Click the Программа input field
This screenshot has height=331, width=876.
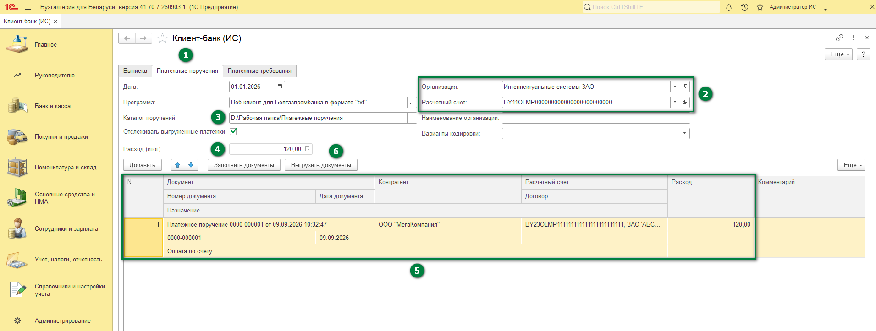coord(318,103)
